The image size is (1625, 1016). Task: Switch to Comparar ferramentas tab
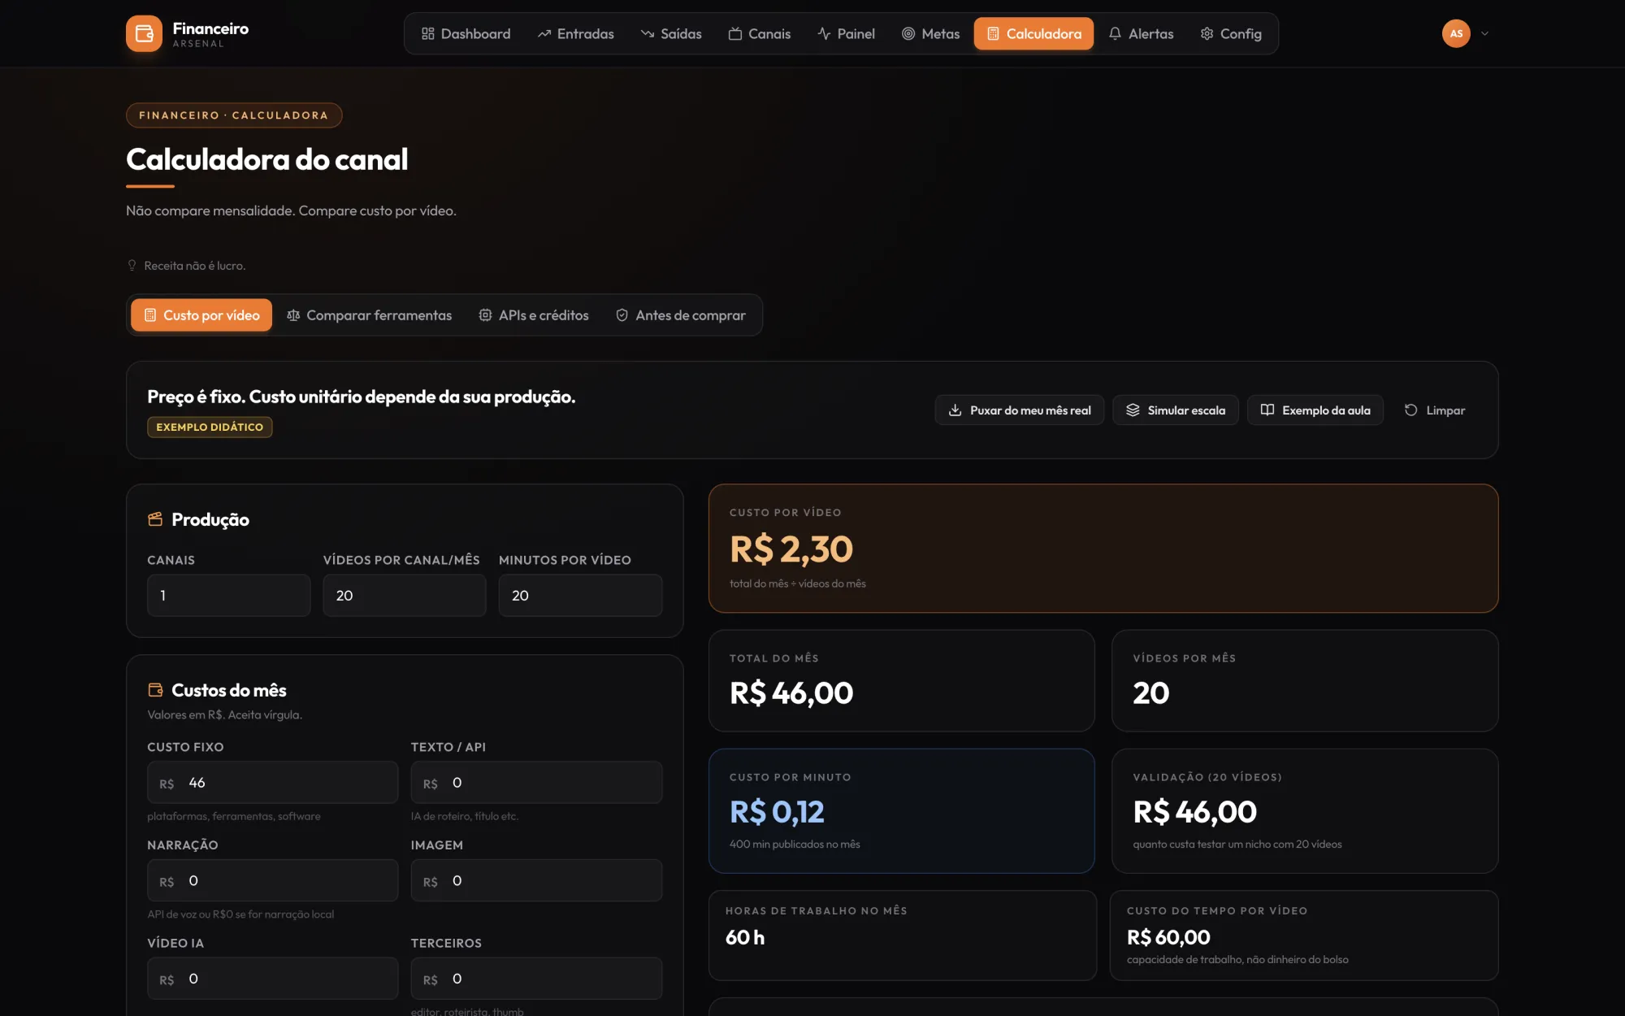pos(370,315)
